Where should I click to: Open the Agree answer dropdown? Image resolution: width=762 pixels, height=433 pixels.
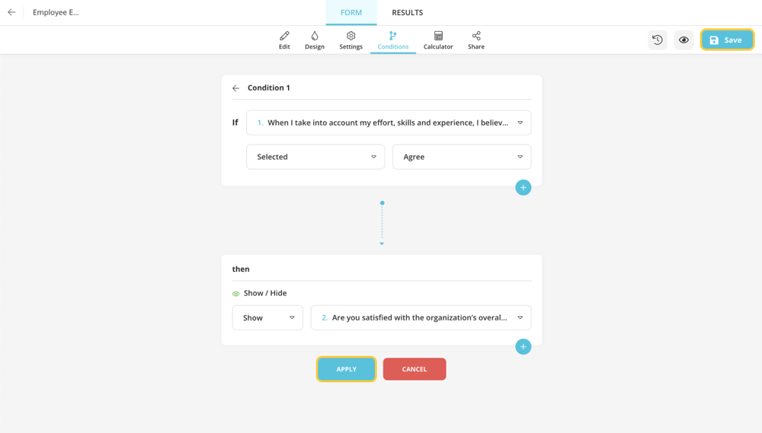pyautogui.click(x=462, y=157)
